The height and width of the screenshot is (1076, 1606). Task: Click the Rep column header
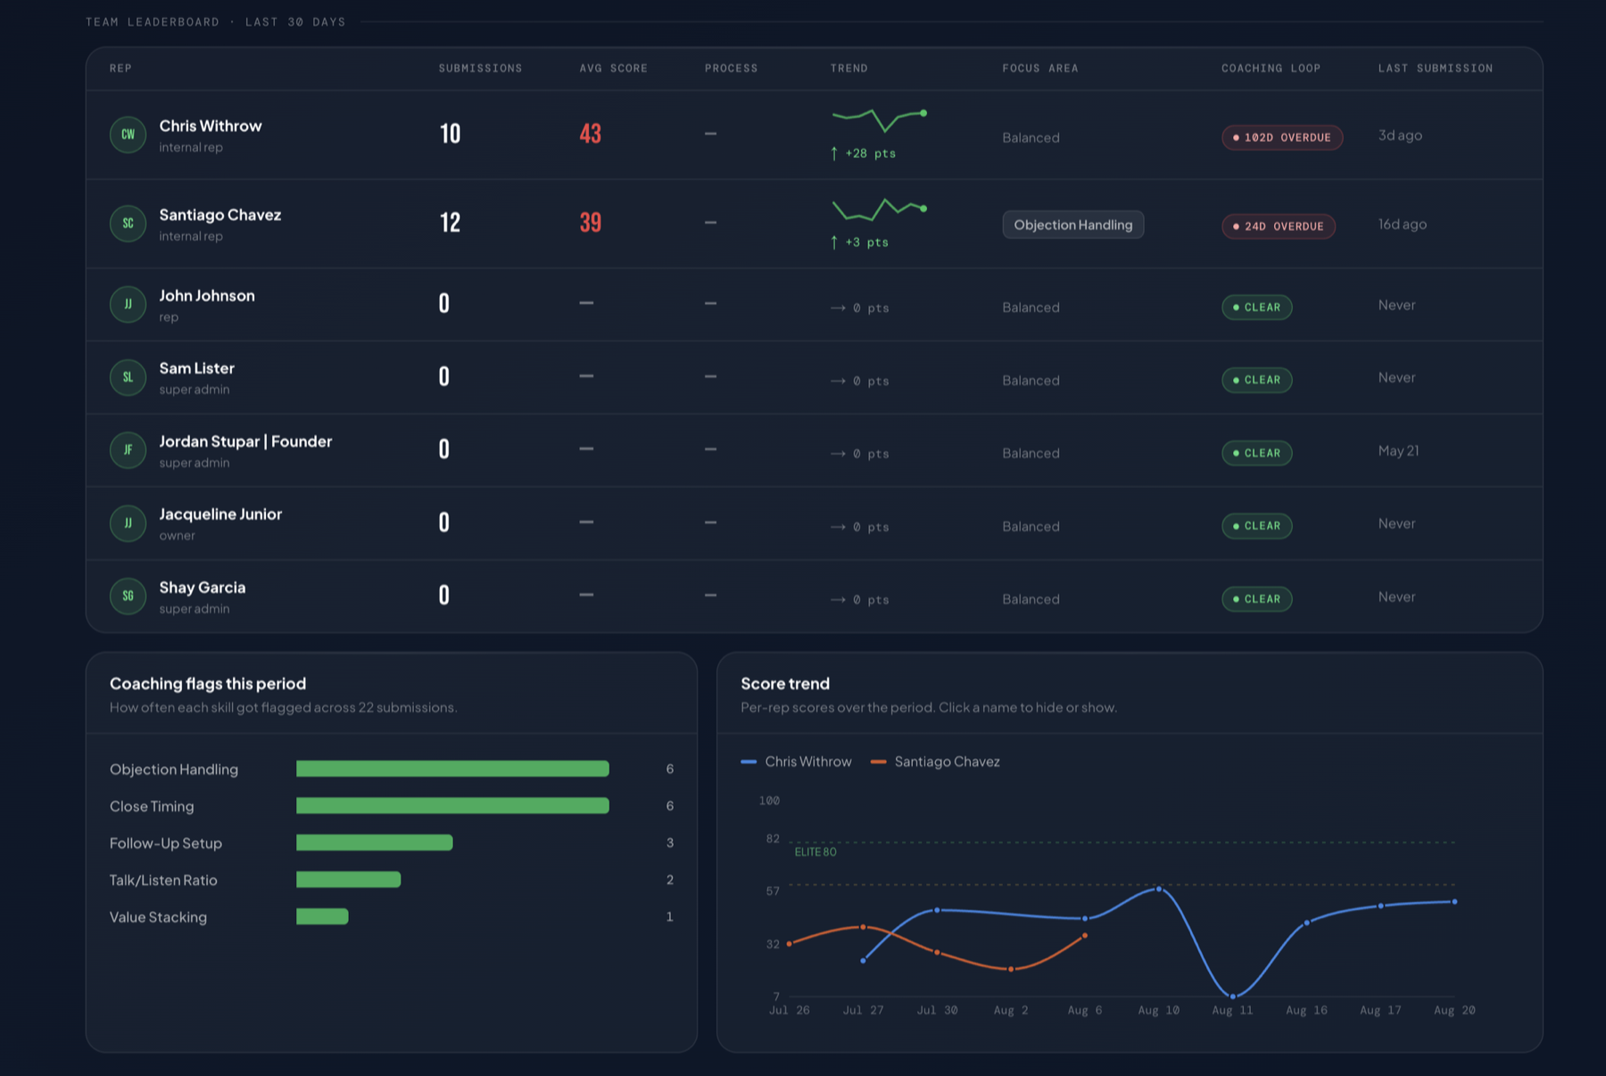(x=120, y=68)
